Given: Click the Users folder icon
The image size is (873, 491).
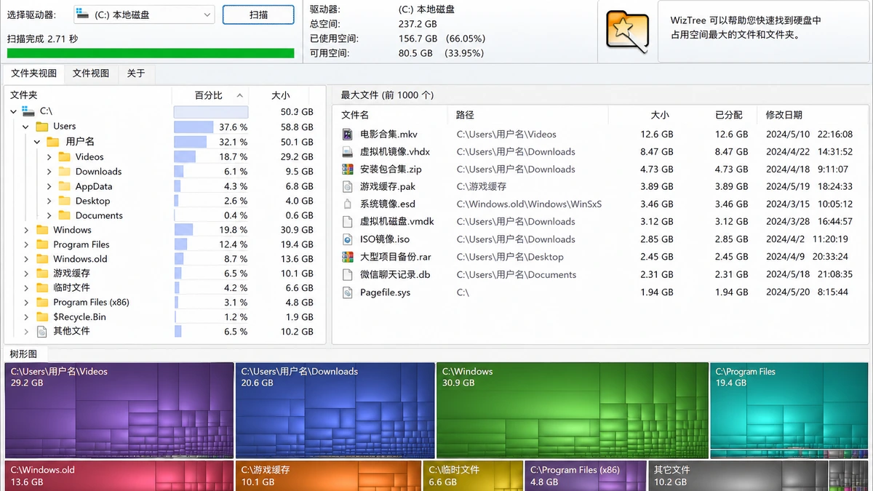Looking at the screenshot, I should (43, 127).
